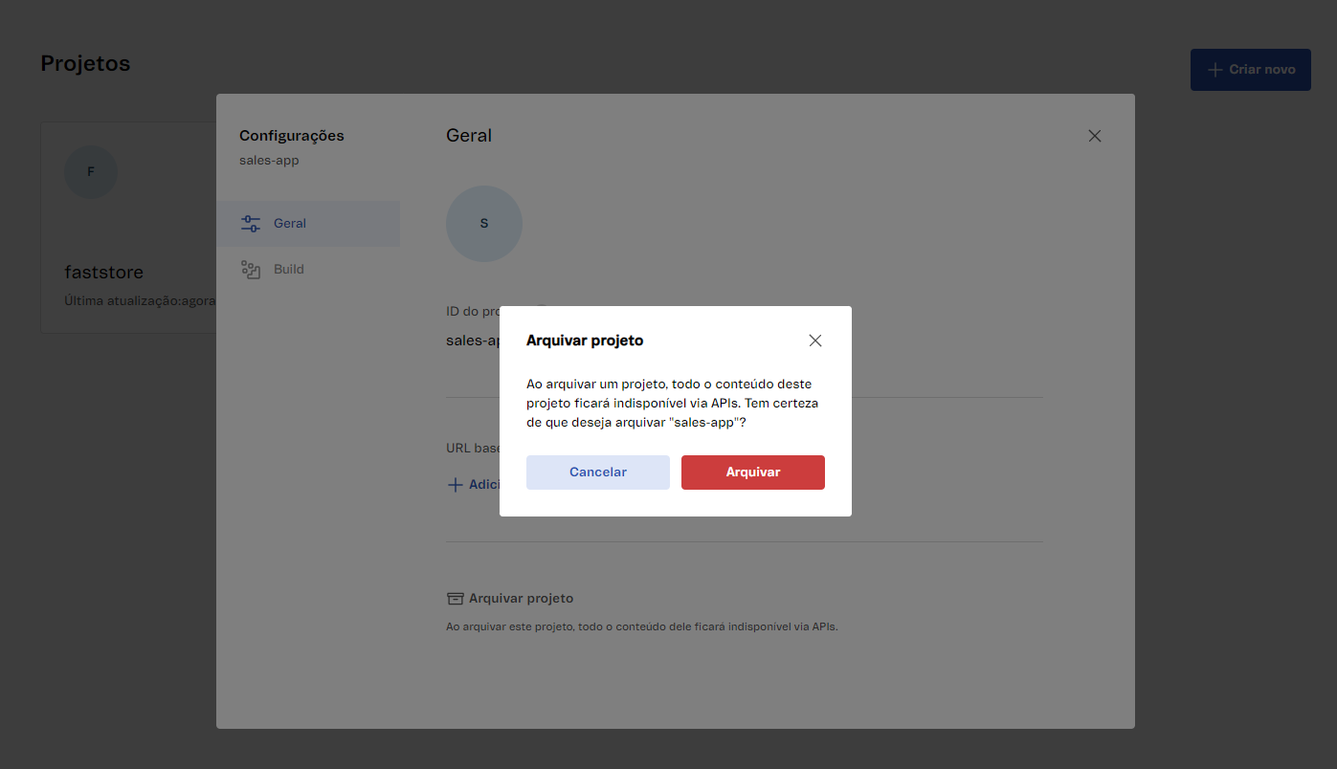
Task: Click the round S project avatar
Action: coord(483,224)
